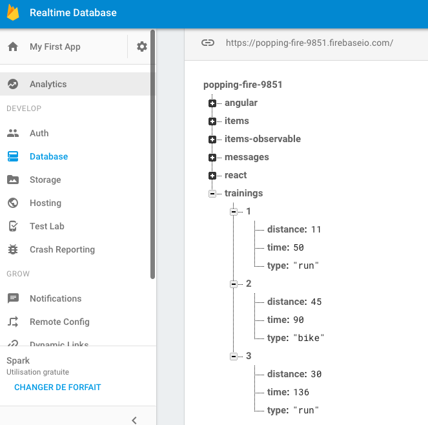Click the Storage folder icon
428x425 pixels.
click(13, 180)
